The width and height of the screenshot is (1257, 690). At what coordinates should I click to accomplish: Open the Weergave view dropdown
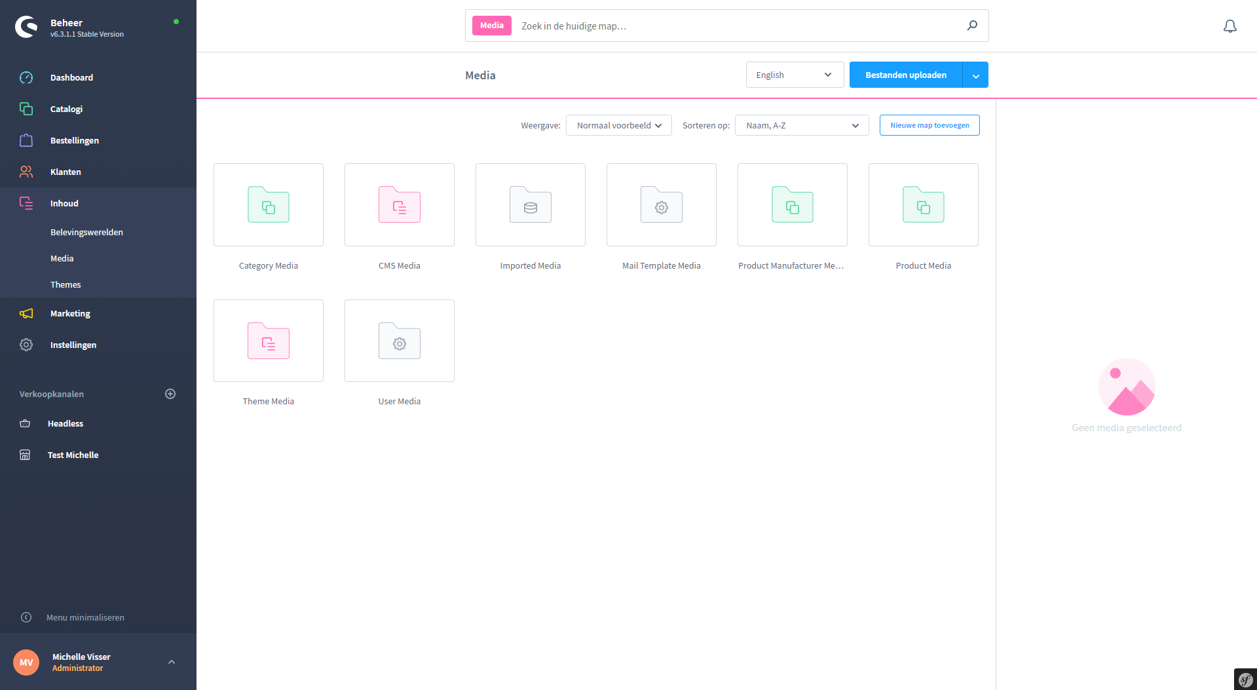tap(618, 125)
